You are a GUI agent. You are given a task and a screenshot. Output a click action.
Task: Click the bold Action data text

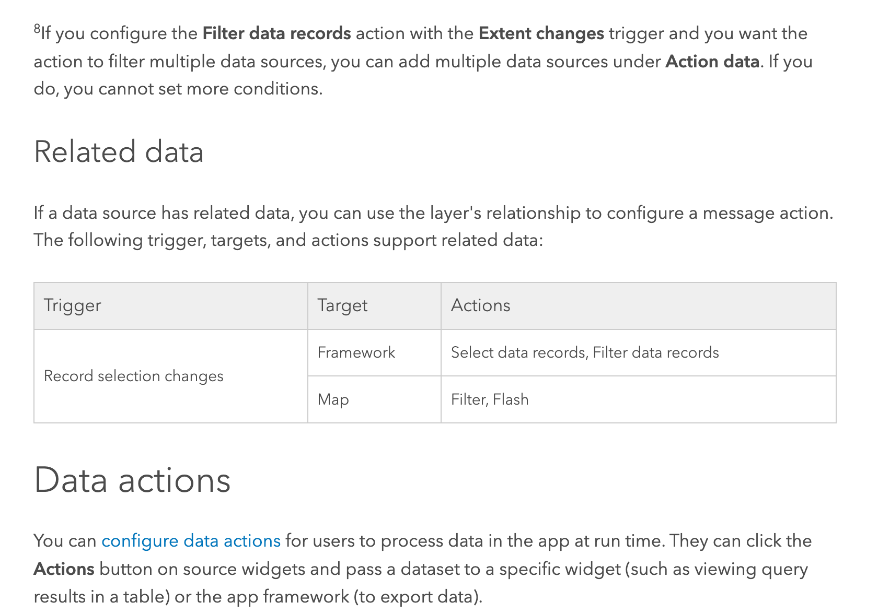[712, 62]
